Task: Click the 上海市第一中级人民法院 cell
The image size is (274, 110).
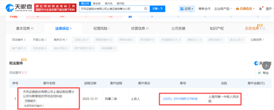Action: click(223, 99)
